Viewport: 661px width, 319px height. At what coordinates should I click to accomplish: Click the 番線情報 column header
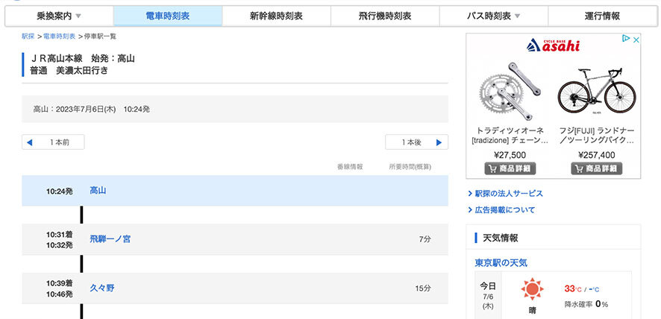[x=350, y=167]
